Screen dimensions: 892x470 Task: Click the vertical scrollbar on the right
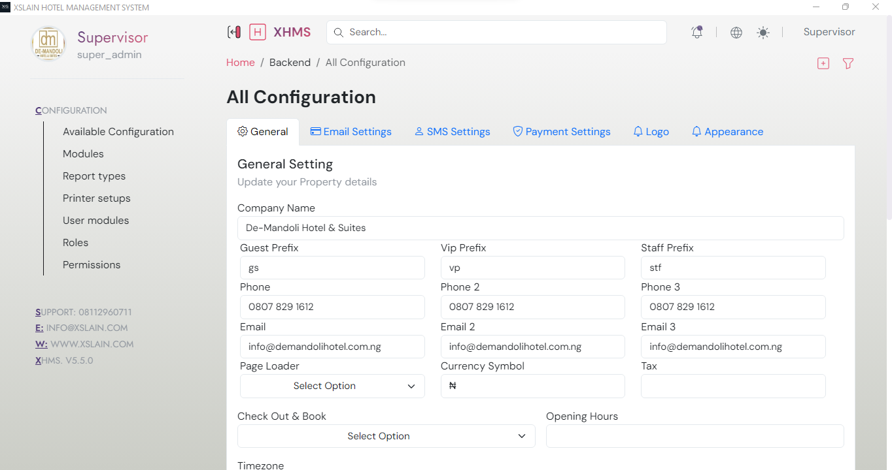(x=889, y=117)
